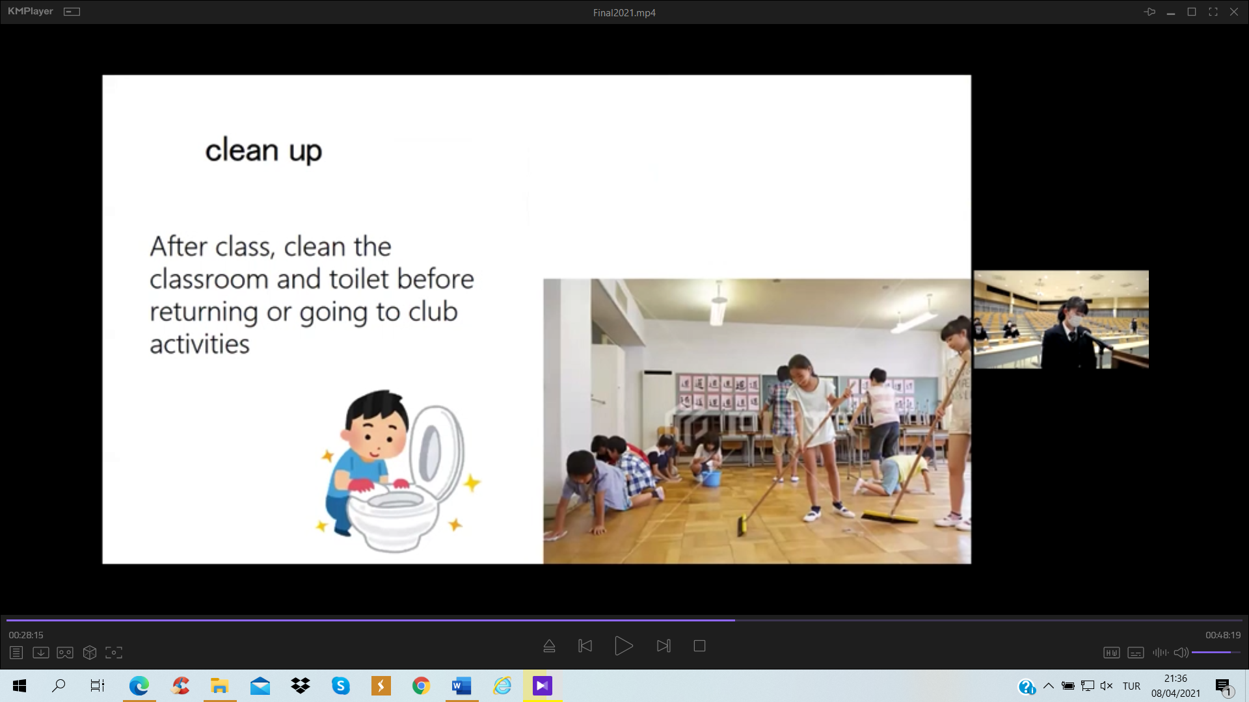This screenshot has height=702, width=1249.
Task: Mute the player speaker icon
Action: (x=1181, y=653)
